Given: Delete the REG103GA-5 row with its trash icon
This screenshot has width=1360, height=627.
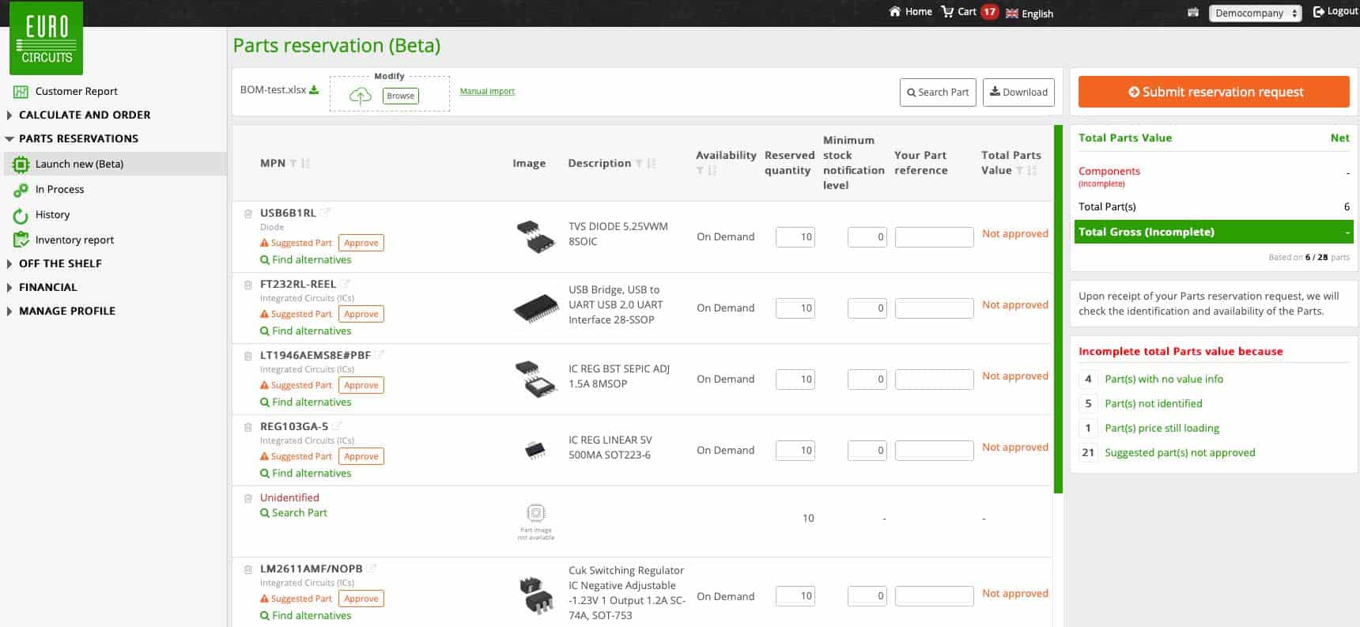Looking at the screenshot, I should pos(248,427).
